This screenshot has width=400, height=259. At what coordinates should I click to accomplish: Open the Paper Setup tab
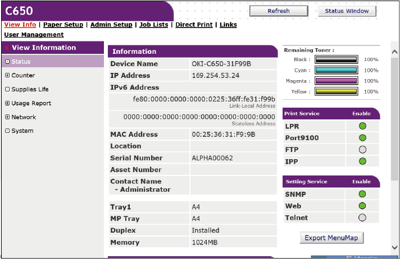coord(63,25)
